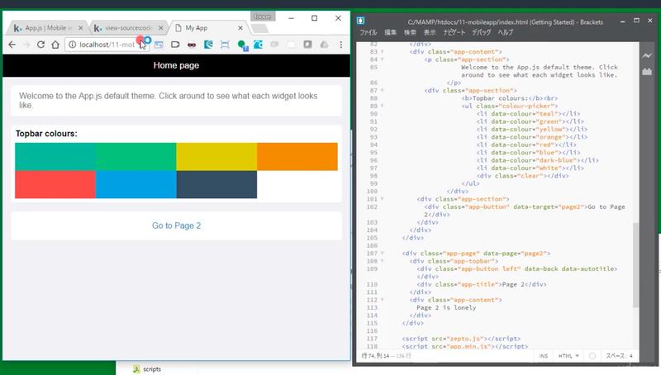This screenshot has width=661, height=375.
Task: Open the scripts folder taskbar item
Action: pos(147,369)
